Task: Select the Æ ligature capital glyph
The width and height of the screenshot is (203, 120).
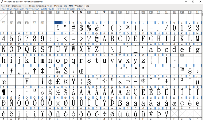Action: [128, 92]
